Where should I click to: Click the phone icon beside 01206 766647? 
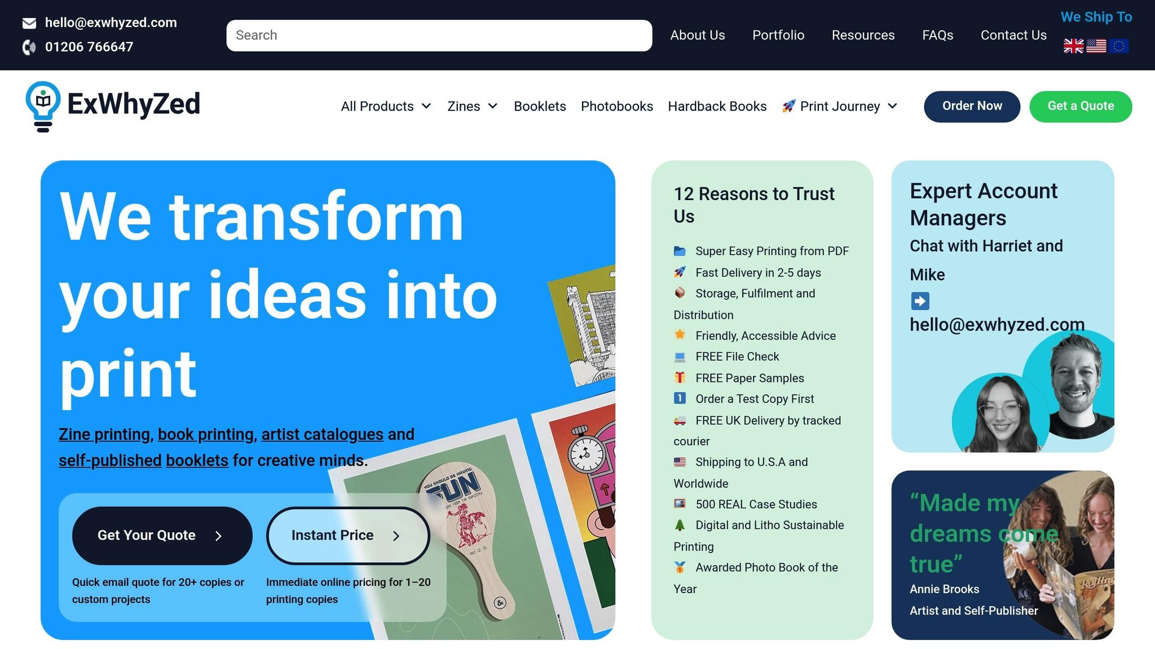click(x=29, y=47)
